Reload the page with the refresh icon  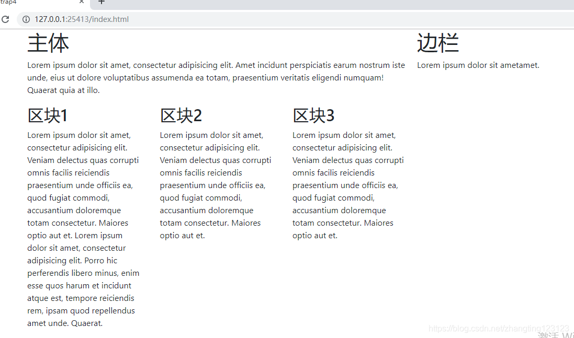[x=5, y=19]
